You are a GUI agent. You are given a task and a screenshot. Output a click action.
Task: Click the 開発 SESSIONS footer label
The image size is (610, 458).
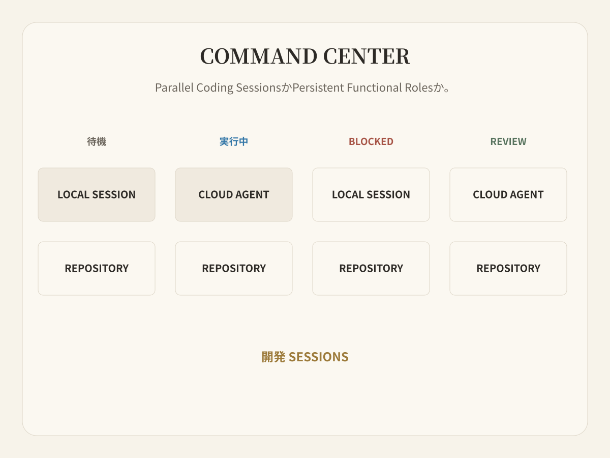305,357
